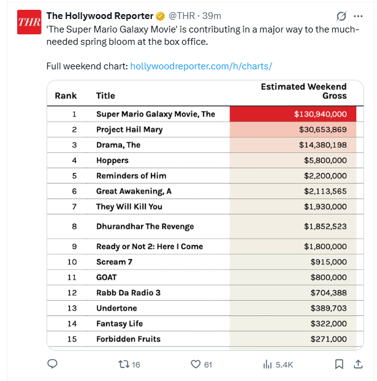Reply to the post via the comment icon
377x381 pixels.
point(52,364)
